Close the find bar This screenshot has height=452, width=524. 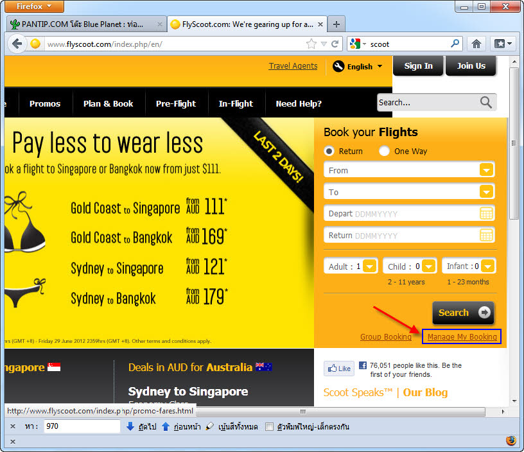(13, 426)
